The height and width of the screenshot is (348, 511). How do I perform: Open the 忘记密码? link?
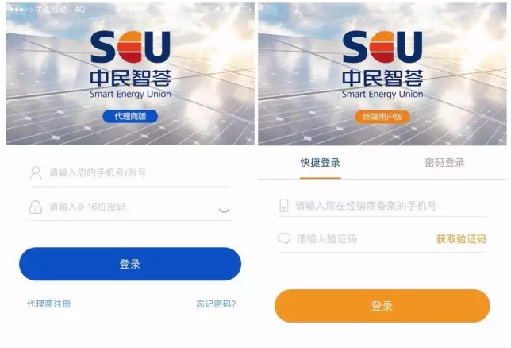[216, 304]
